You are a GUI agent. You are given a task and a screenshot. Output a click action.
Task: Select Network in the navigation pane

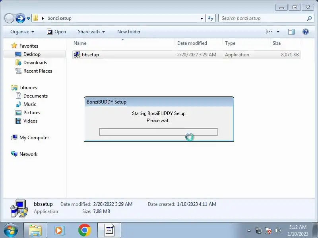click(x=28, y=154)
